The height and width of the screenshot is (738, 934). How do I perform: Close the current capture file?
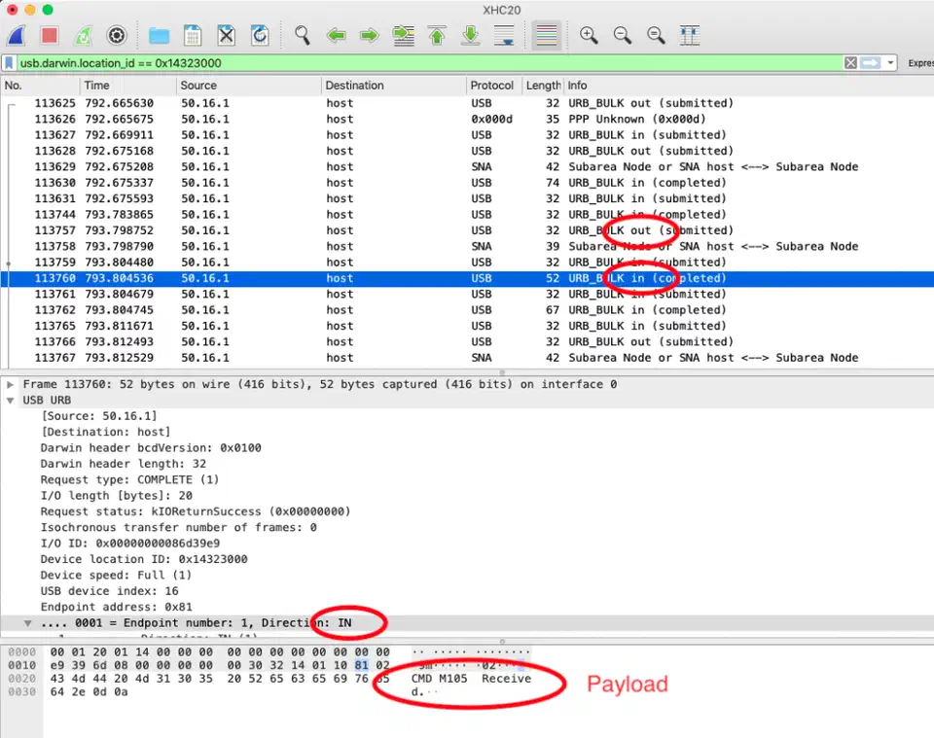(x=226, y=36)
